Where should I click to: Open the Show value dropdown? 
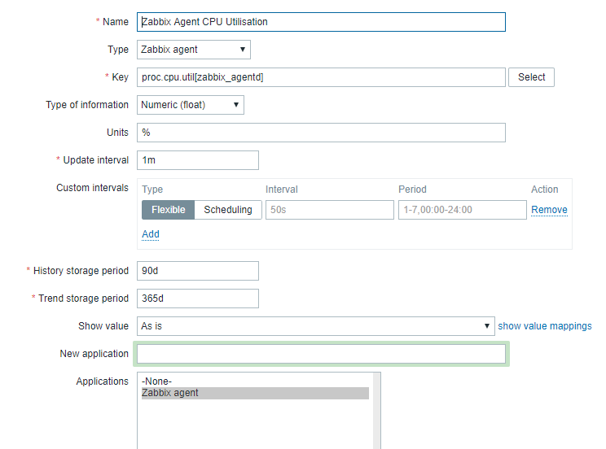pos(315,326)
